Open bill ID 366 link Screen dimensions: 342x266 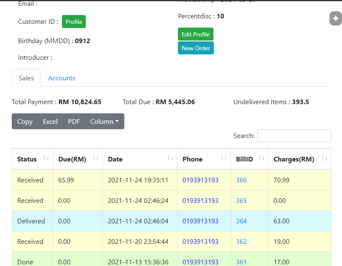241,180
